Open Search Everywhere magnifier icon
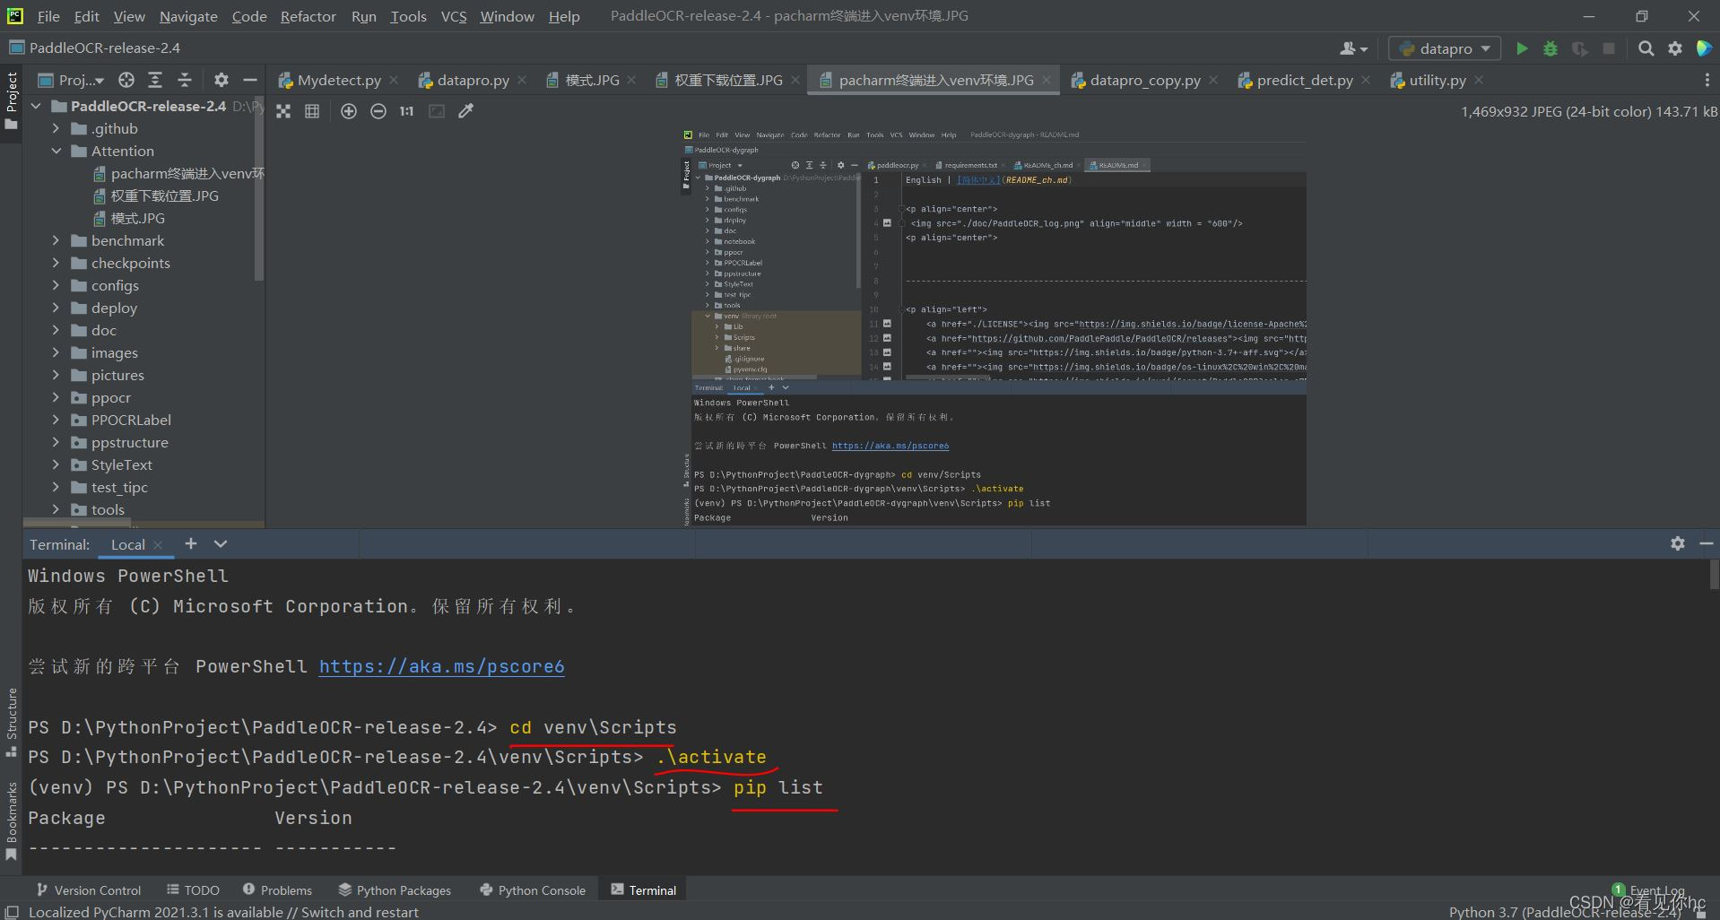Image resolution: width=1720 pixels, height=920 pixels. pos(1646,48)
